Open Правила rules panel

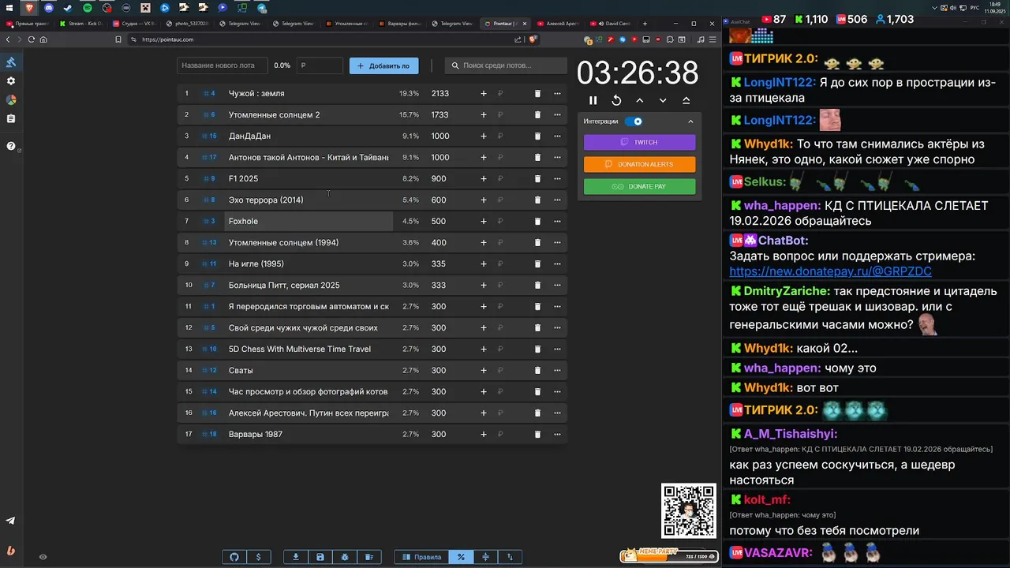coord(421,557)
